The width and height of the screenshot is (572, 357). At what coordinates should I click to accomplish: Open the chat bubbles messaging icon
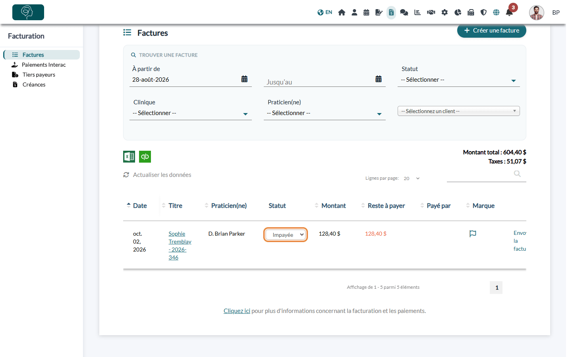pyautogui.click(x=404, y=12)
